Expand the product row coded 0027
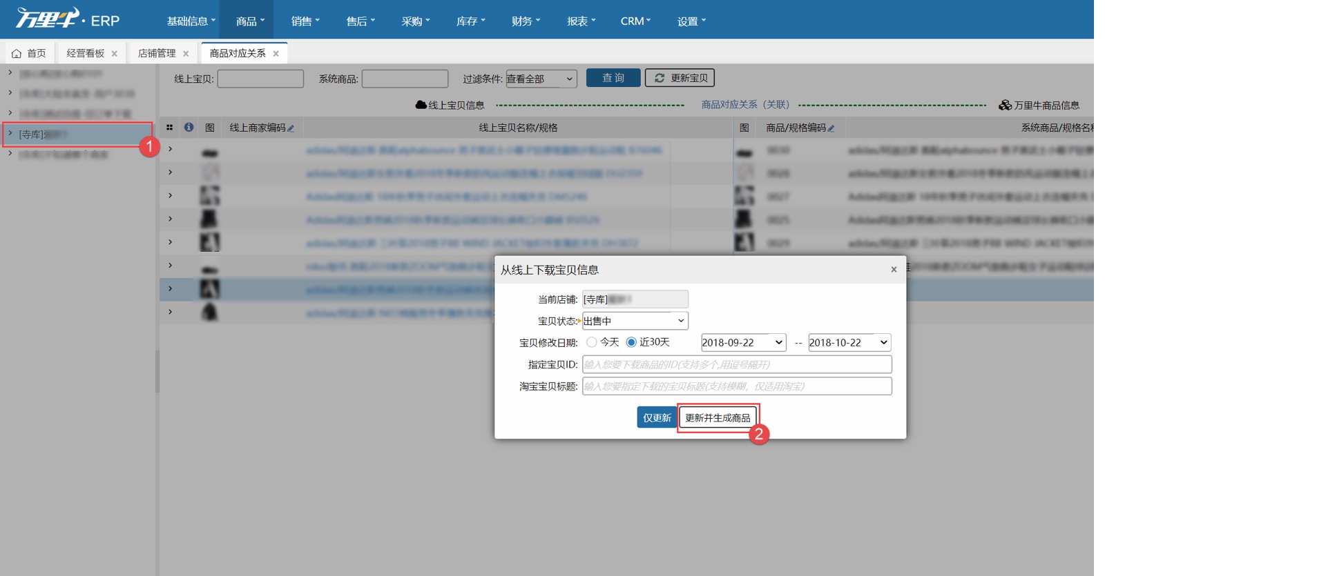Screen dimensions: 1326x576 point(170,196)
